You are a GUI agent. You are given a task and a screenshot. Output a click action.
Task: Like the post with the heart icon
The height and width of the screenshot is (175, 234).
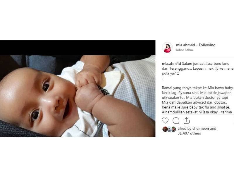(165, 120)
